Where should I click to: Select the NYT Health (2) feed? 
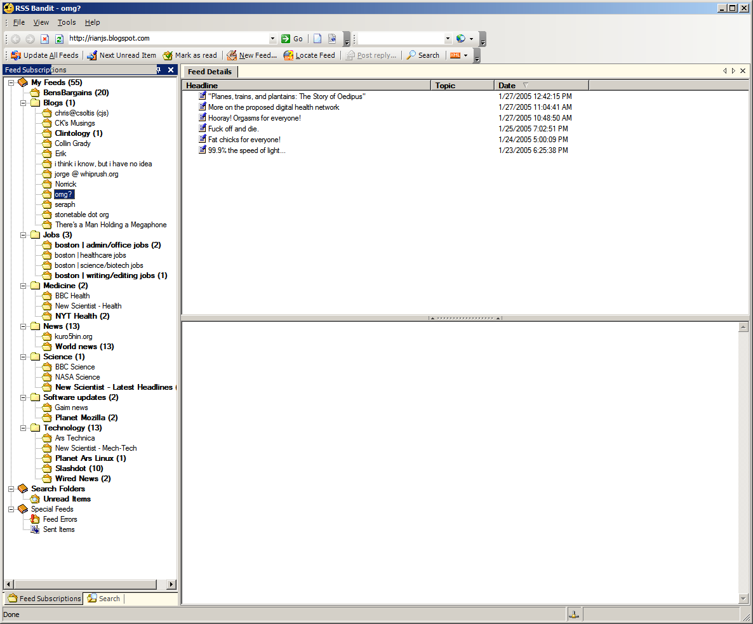pyautogui.click(x=82, y=316)
